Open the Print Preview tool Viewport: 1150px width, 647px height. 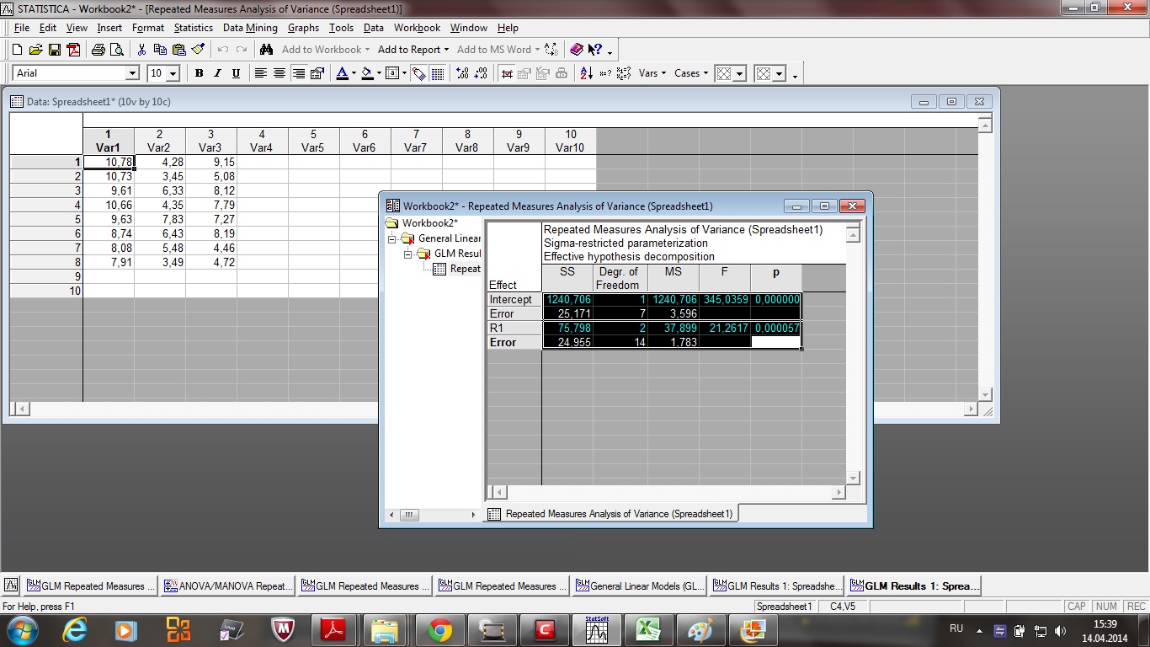[116, 50]
